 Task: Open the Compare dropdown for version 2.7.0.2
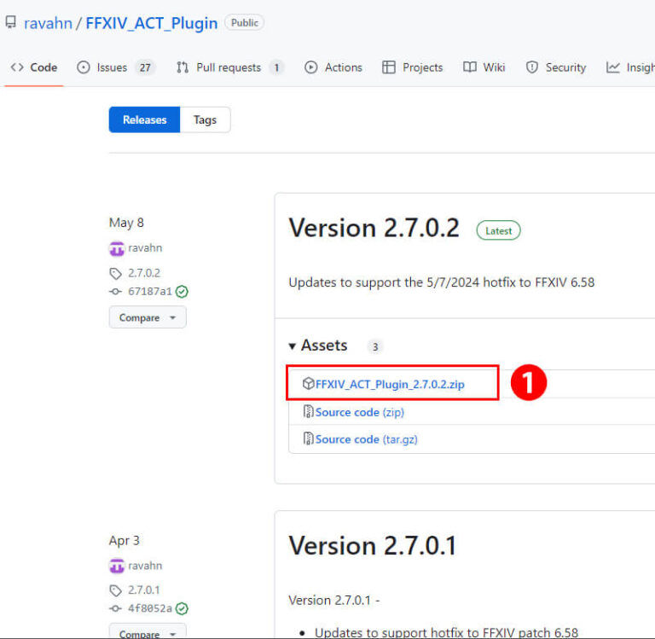pyautogui.click(x=148, y=317)
